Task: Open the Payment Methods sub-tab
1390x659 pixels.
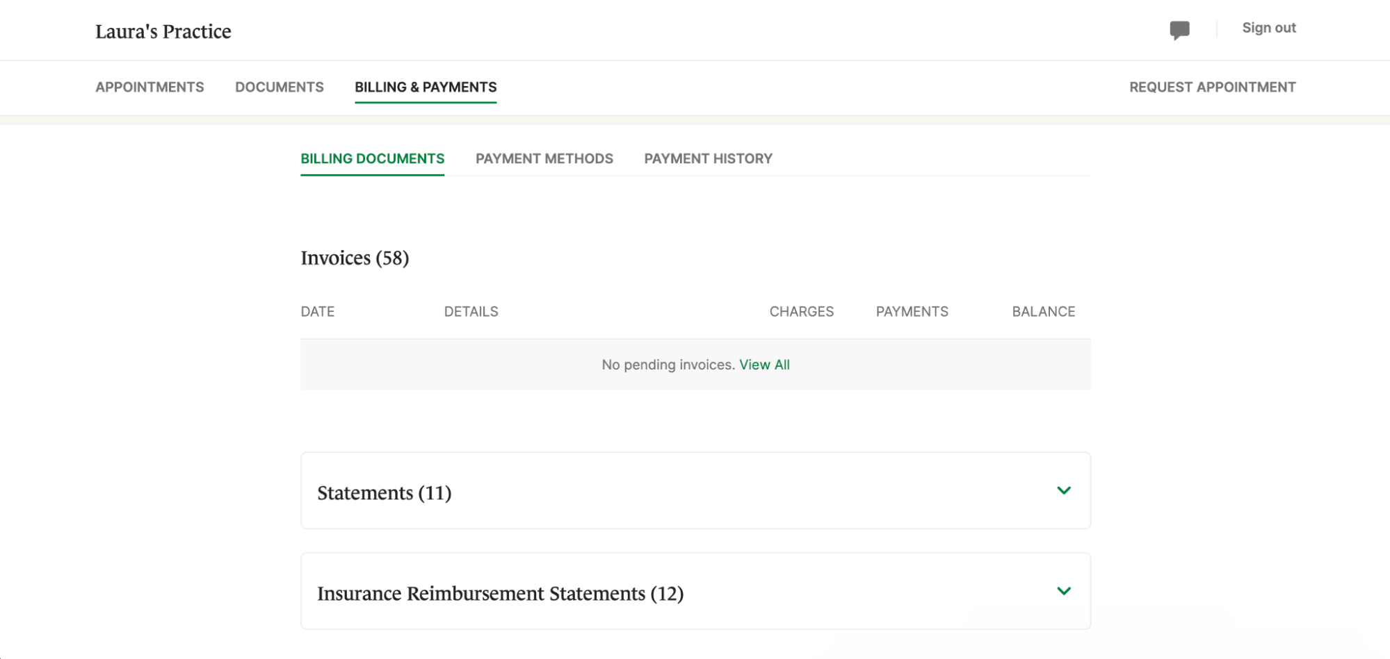Action: [544, 158]
